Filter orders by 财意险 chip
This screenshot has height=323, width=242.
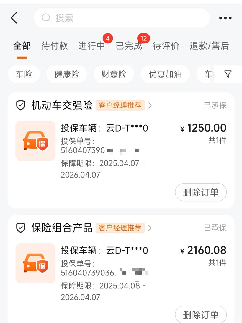[114, 74]
